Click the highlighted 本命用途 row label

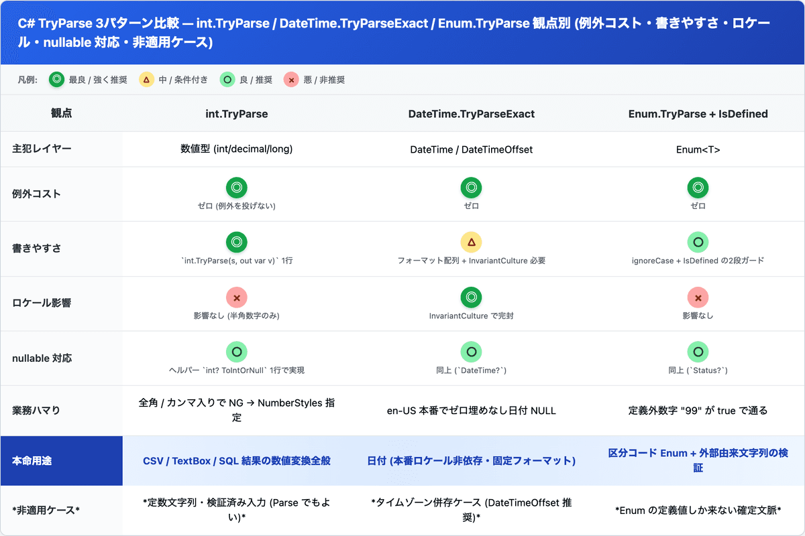pos(62,461)
